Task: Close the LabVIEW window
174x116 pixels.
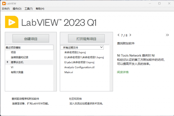Action: (169, 3)
